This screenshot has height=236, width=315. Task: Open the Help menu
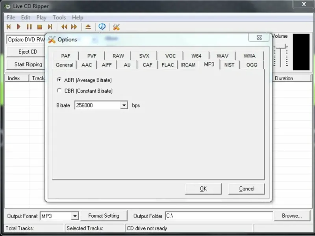[x=78, y=18]
